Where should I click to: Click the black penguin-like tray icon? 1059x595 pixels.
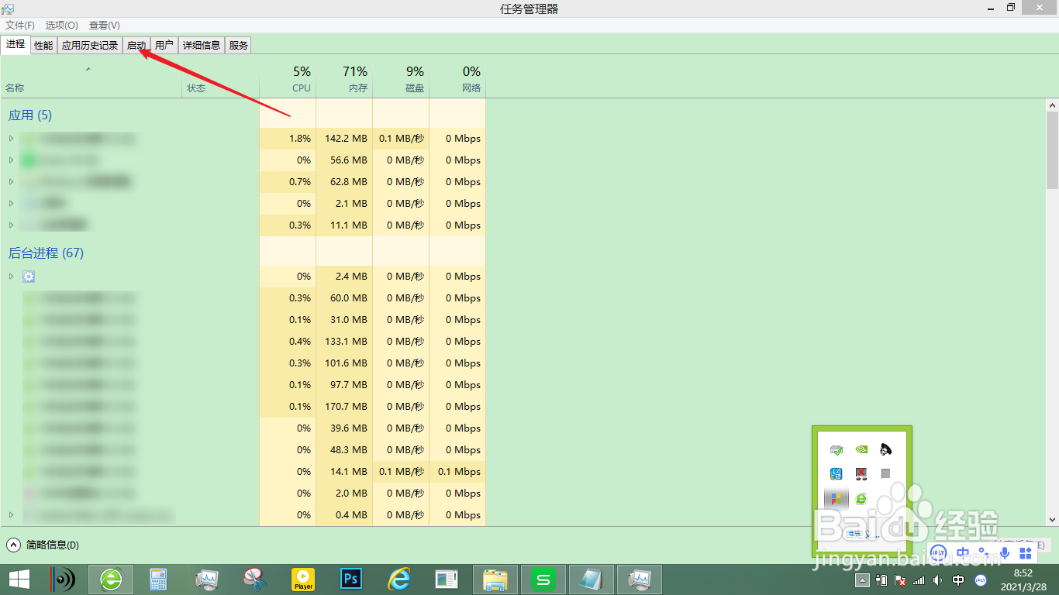886,449
